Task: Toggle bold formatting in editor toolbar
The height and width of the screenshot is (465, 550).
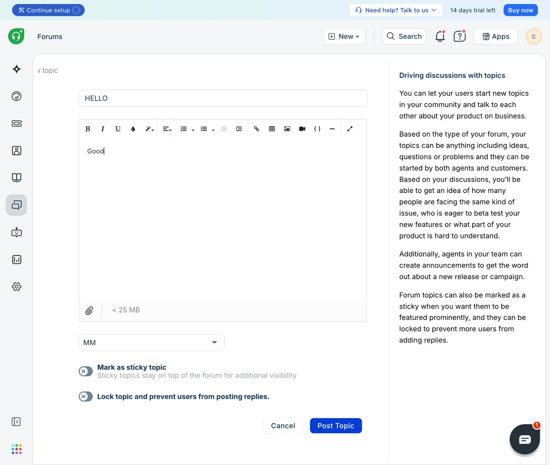Action: click(88, 129)
